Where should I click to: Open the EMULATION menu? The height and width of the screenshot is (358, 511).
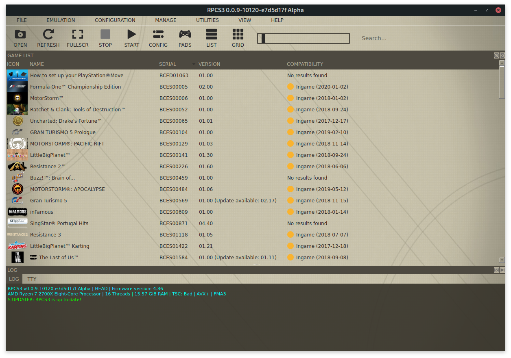click(61, 20)
